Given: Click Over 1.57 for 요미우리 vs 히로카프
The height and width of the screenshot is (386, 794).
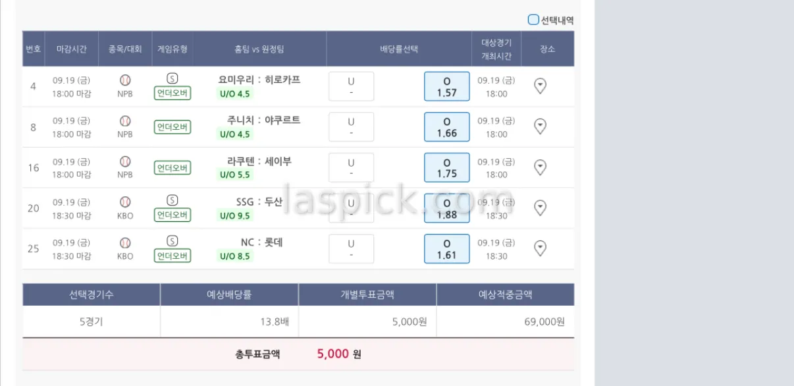Looking at the screenshot, I should tap(446, 86).
